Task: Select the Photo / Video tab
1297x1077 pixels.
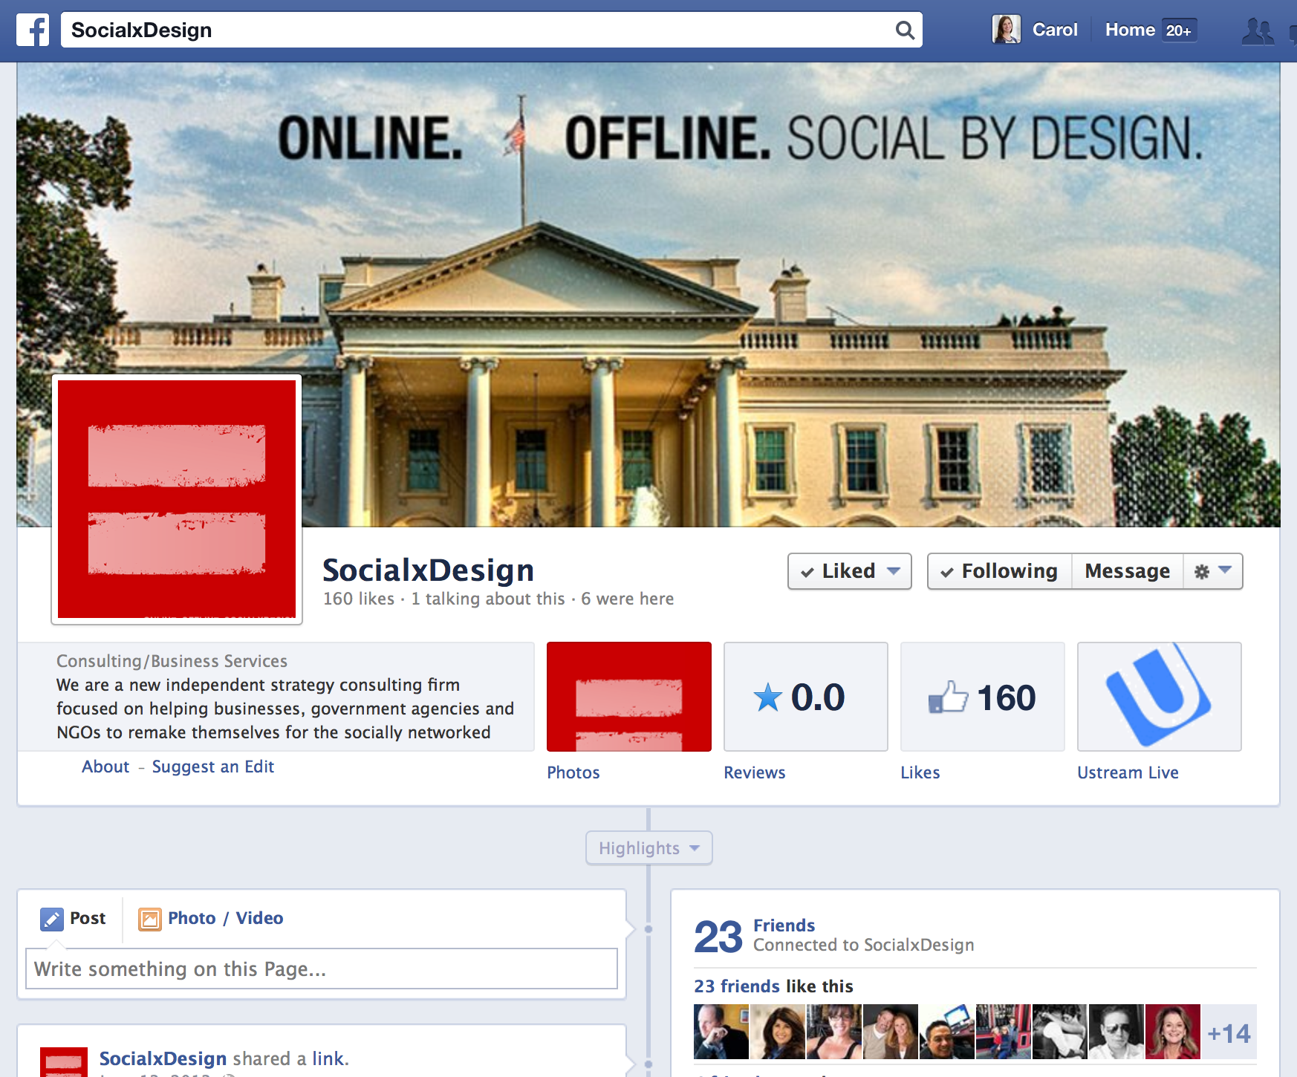Action: 211,919
